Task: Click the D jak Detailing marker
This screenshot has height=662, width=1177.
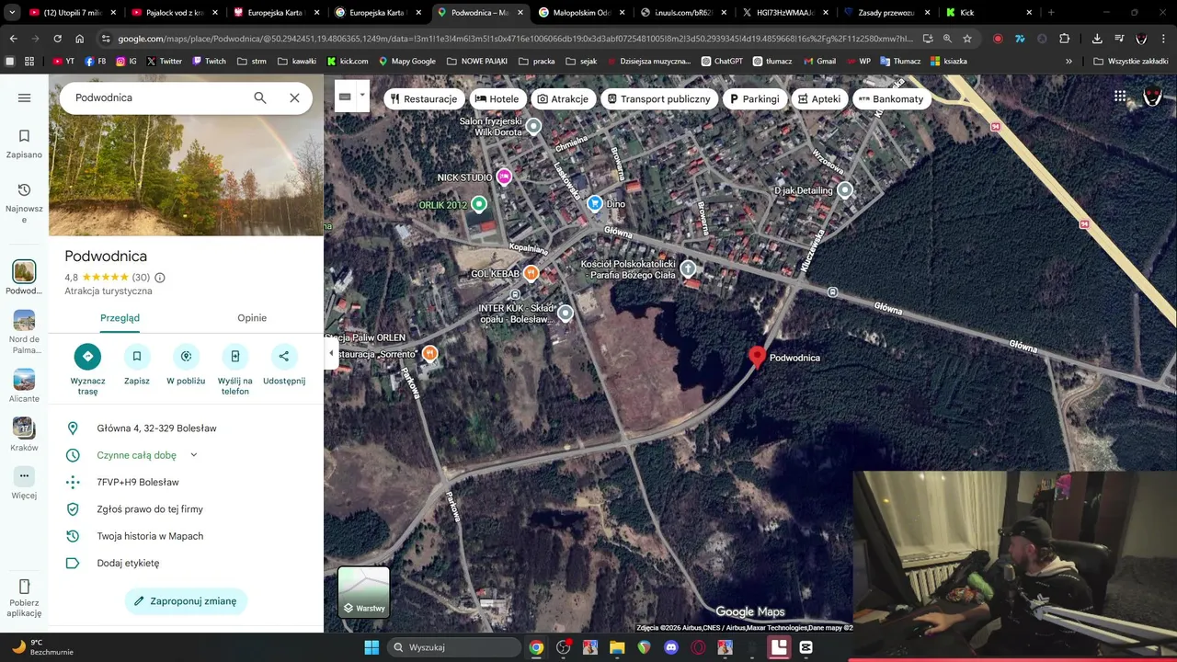Action: click(845, 190)
